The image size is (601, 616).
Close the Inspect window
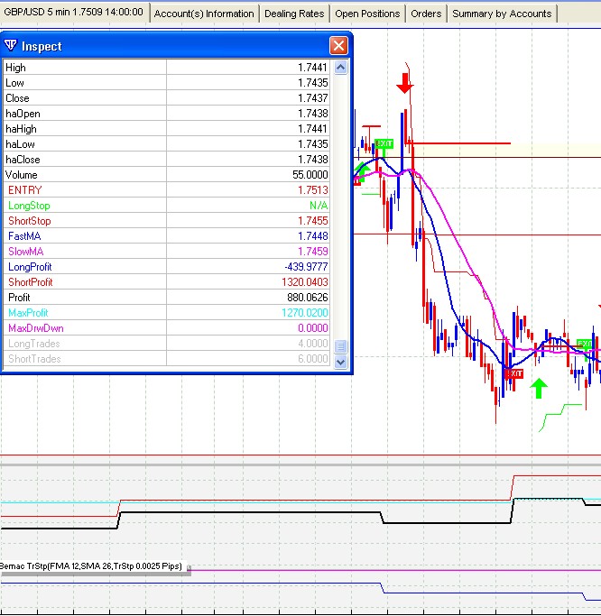338,45
